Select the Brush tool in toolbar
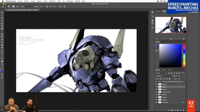Screen dimensions: 200x112 (x=2, y=31)
